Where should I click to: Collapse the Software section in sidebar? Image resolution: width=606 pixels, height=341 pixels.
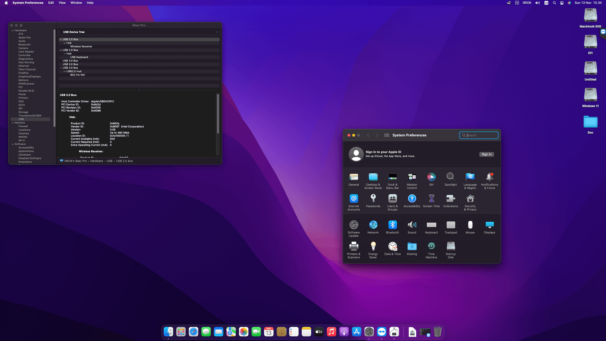(x=13, y=144)
